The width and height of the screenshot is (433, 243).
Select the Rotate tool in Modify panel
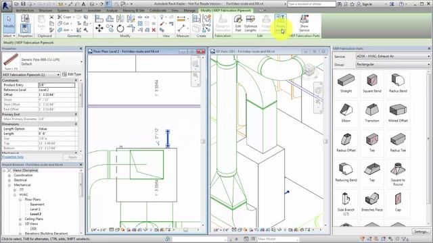click(120, 28)
